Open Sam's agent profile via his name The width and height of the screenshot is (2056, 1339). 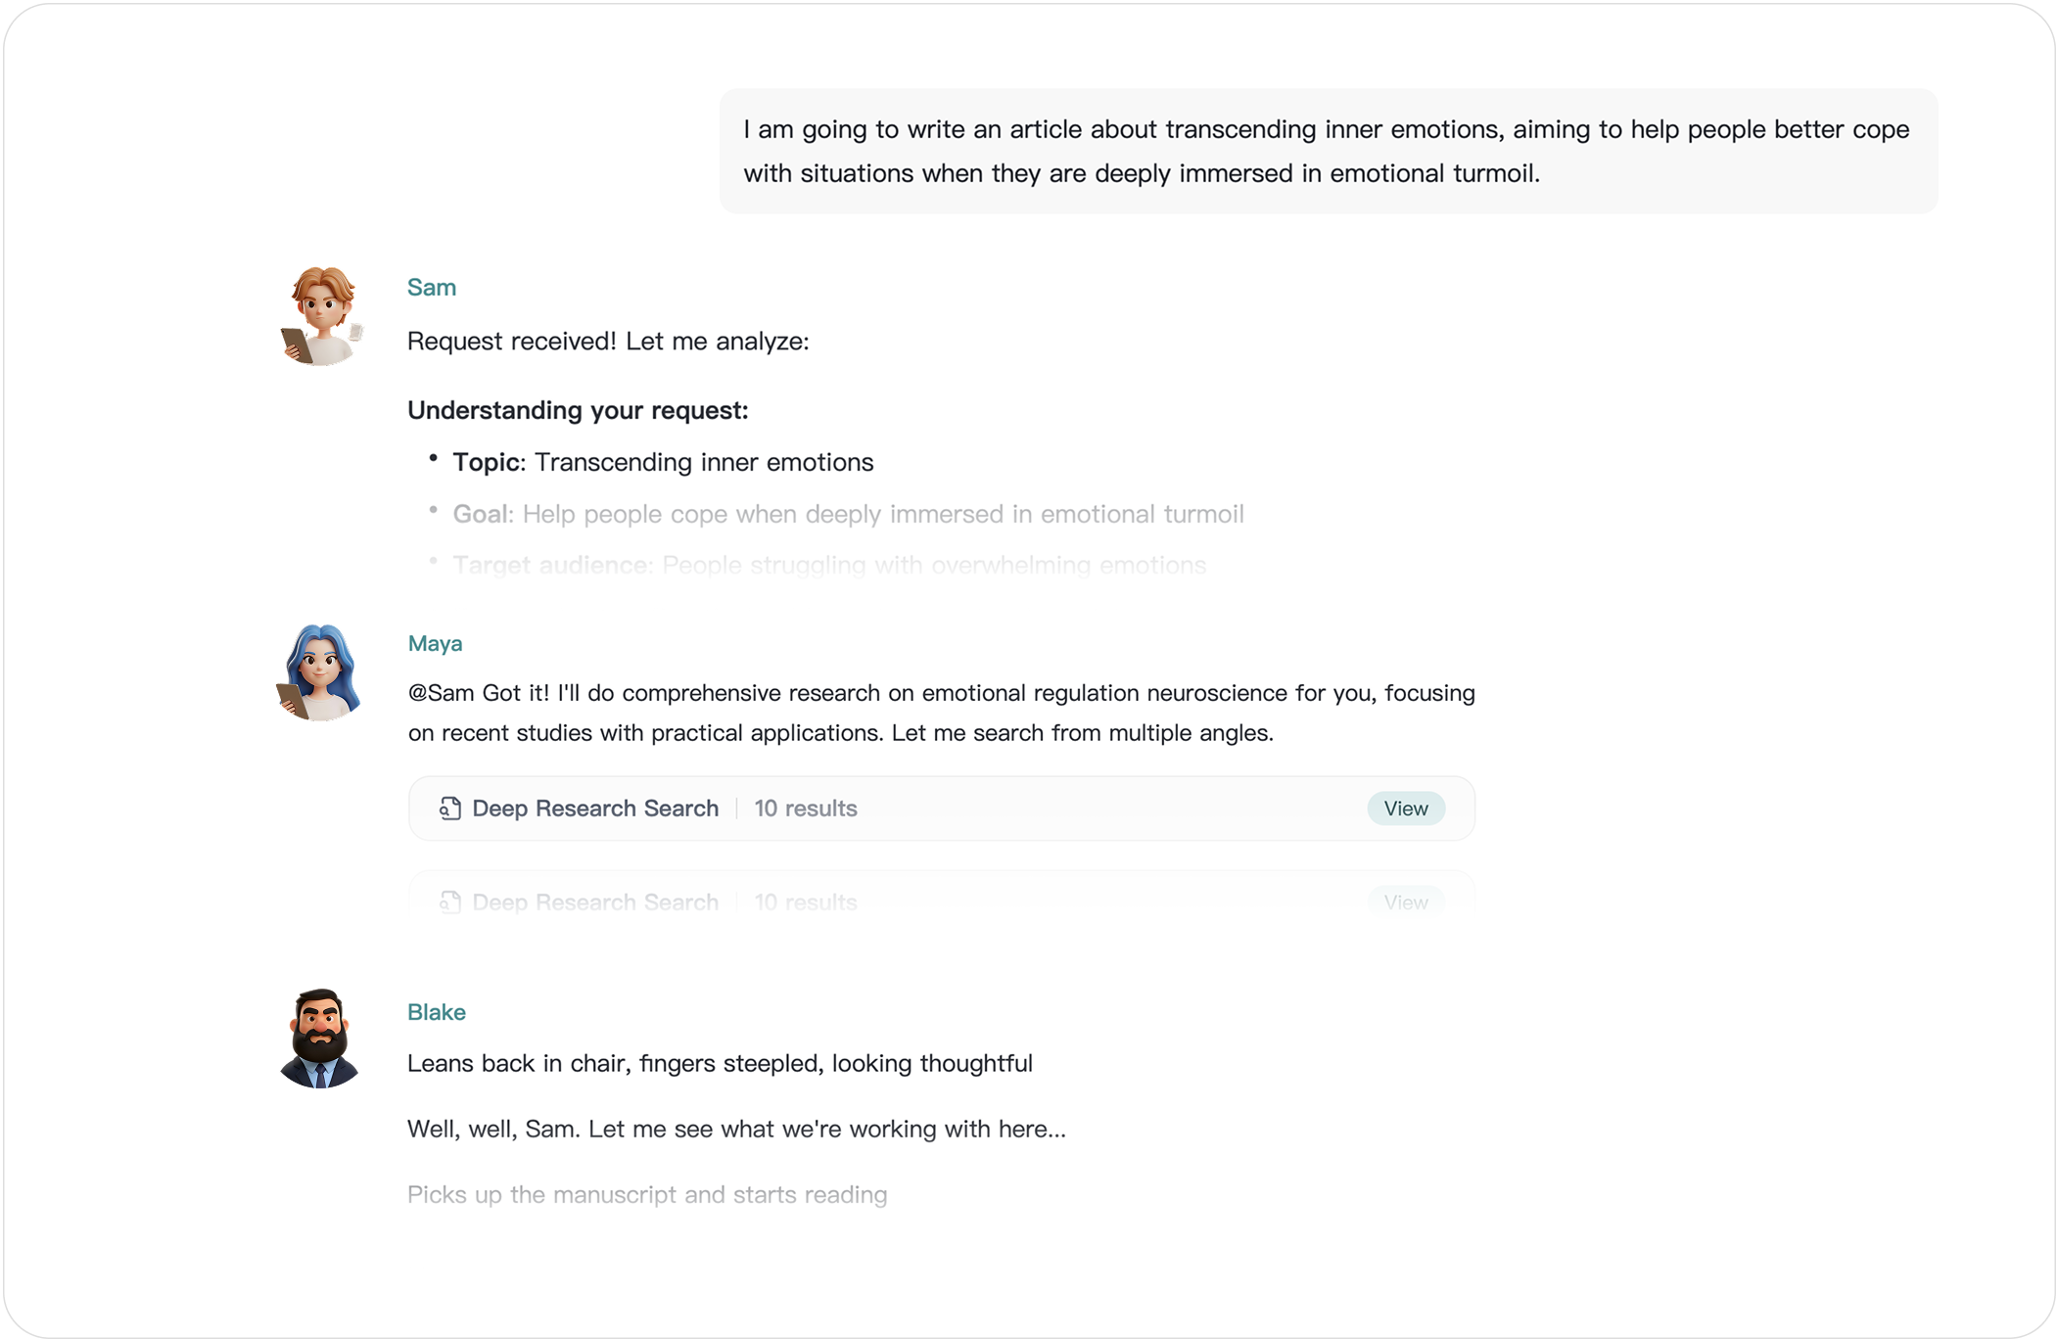[x=431, y=287]
